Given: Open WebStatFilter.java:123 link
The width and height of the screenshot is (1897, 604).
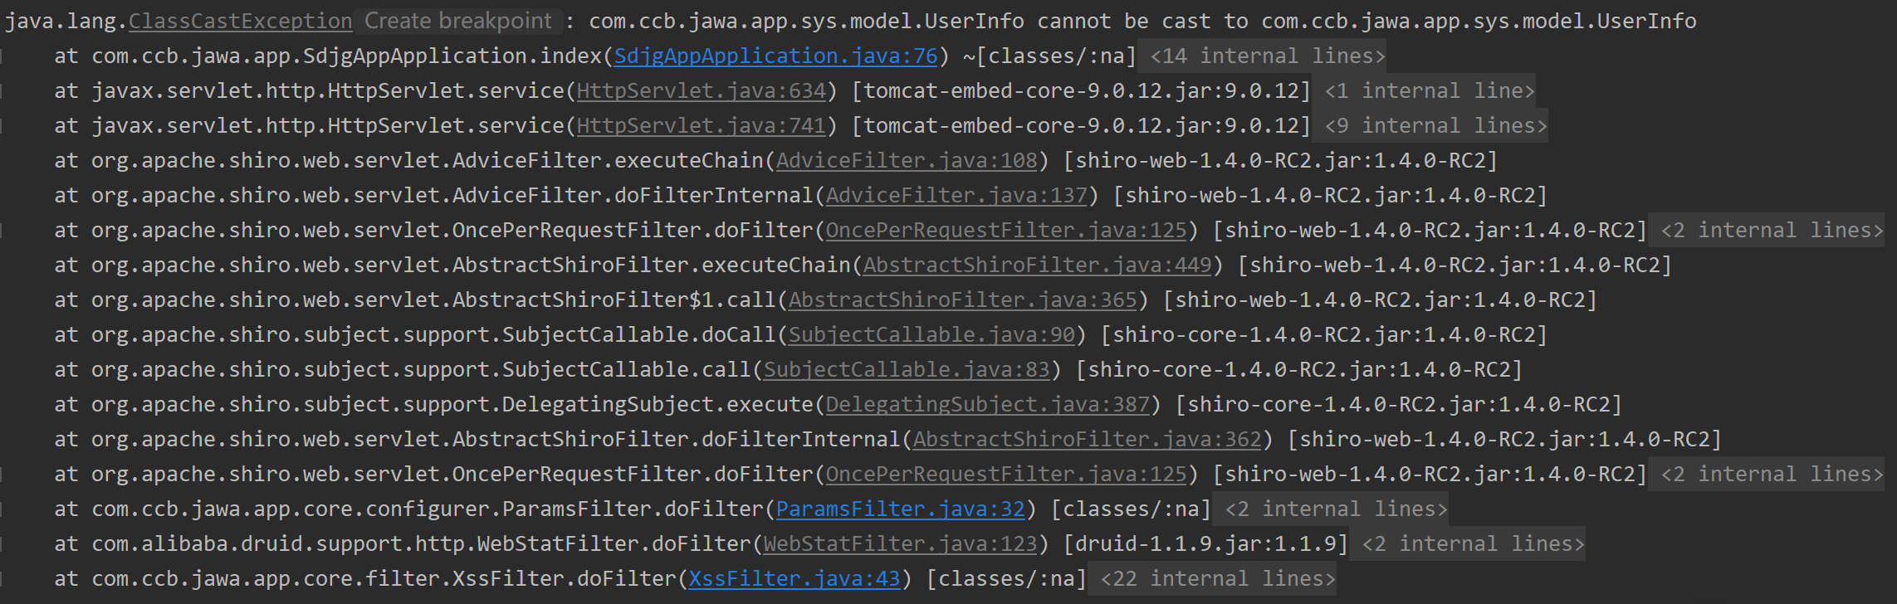Looking at the screenshot, I should point(900,543).
